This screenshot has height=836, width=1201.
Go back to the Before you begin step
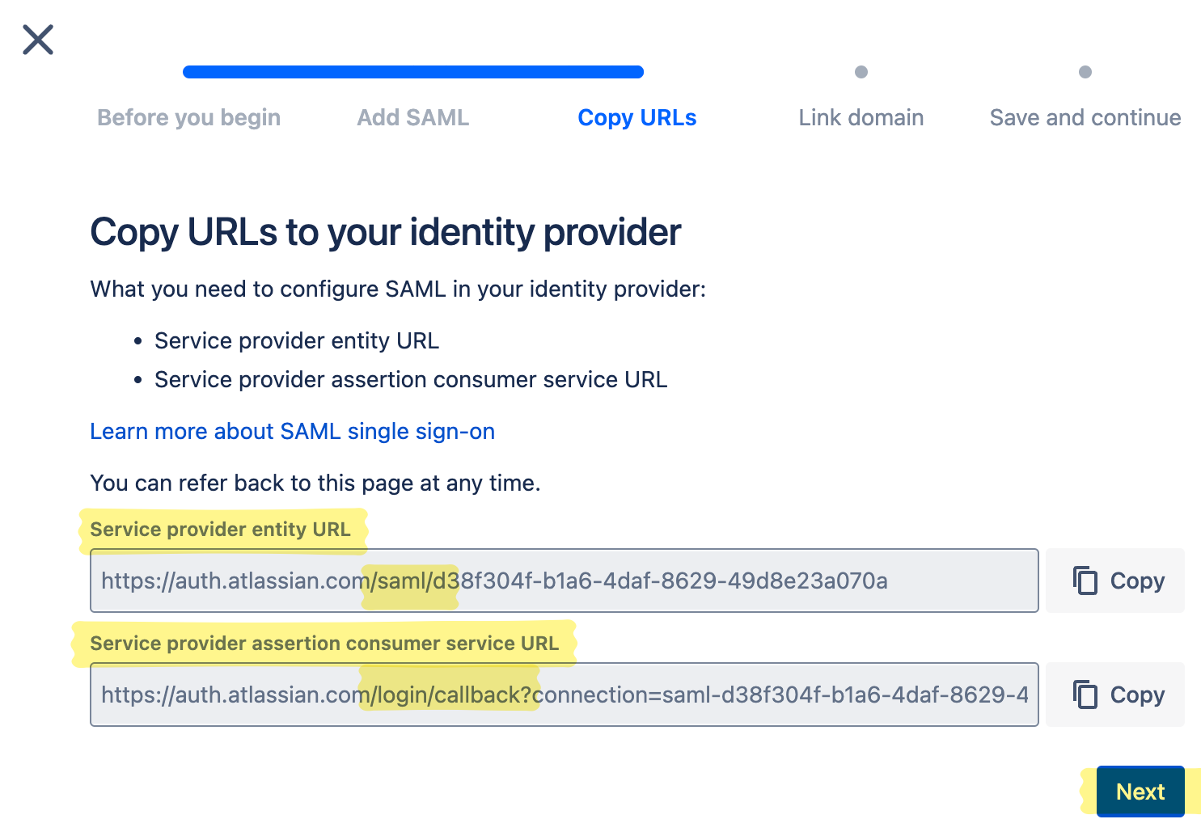point(188,117)
